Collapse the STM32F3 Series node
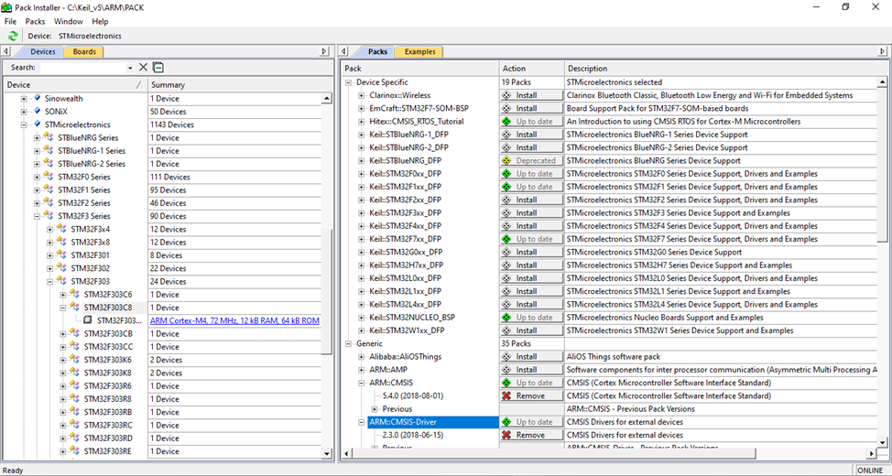 coord(37,216)
